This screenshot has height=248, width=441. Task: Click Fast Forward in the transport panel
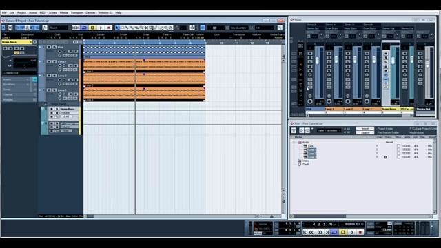pyautogui.click(x=320, y=232)
